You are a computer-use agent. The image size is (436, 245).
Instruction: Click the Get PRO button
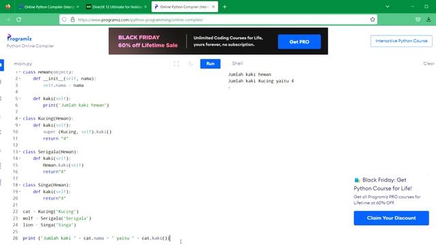(299, 42)
